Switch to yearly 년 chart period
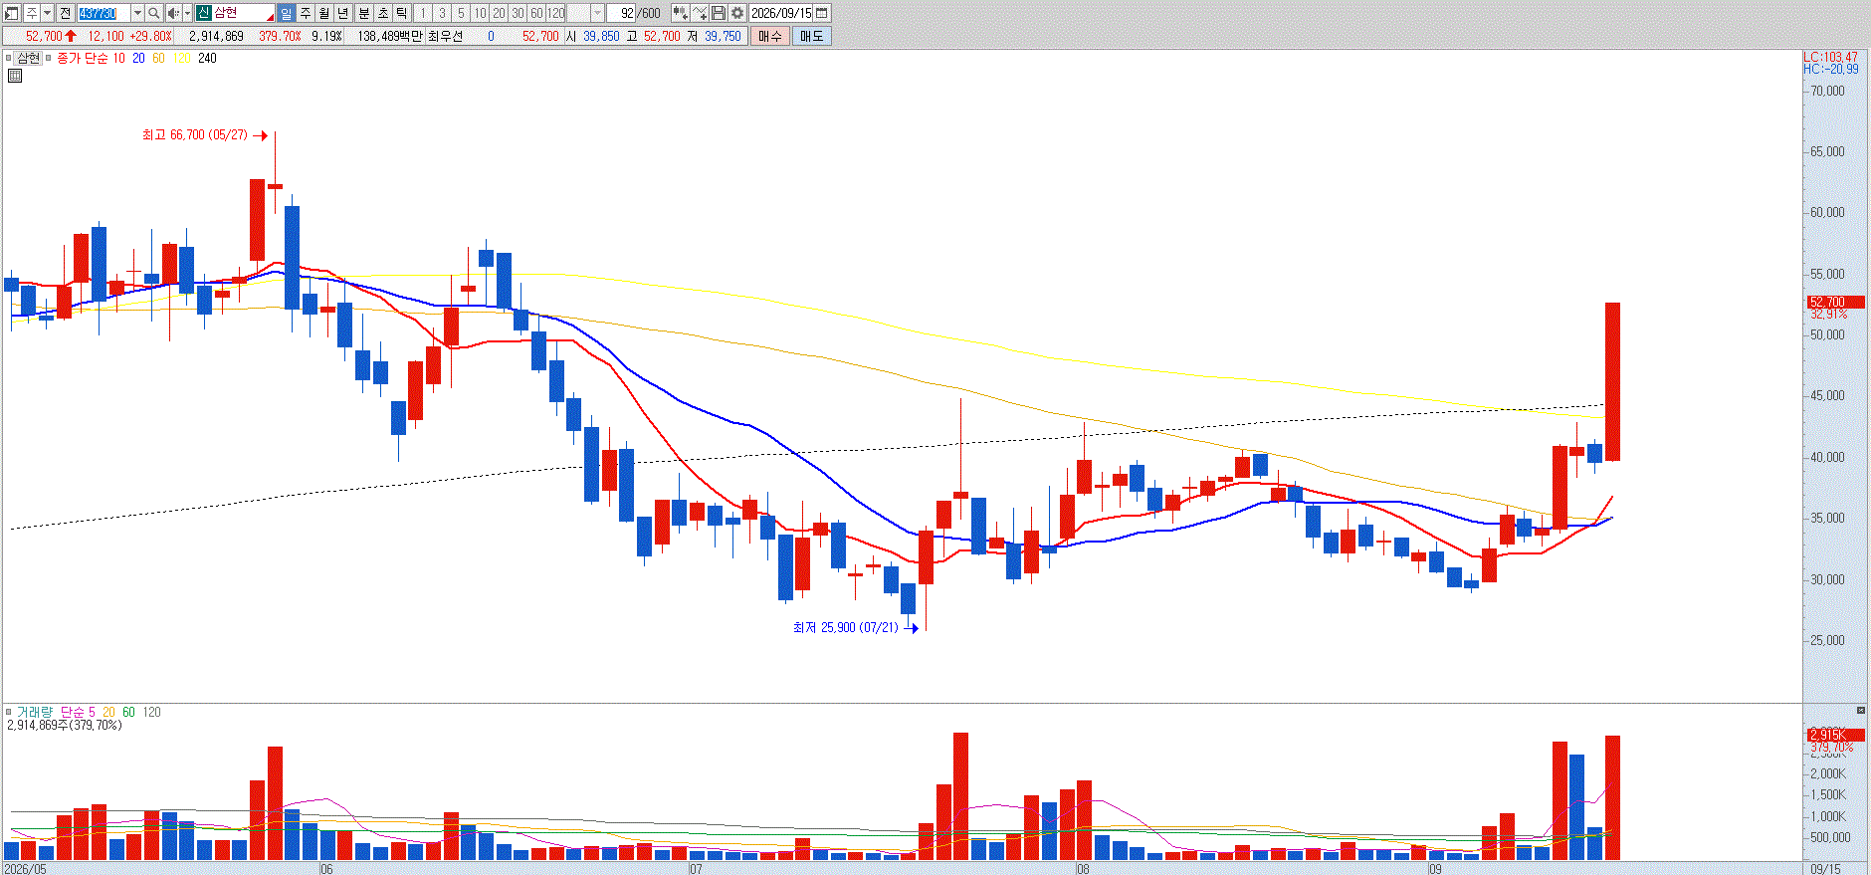The image size is (1871, 875). point(343,13)
